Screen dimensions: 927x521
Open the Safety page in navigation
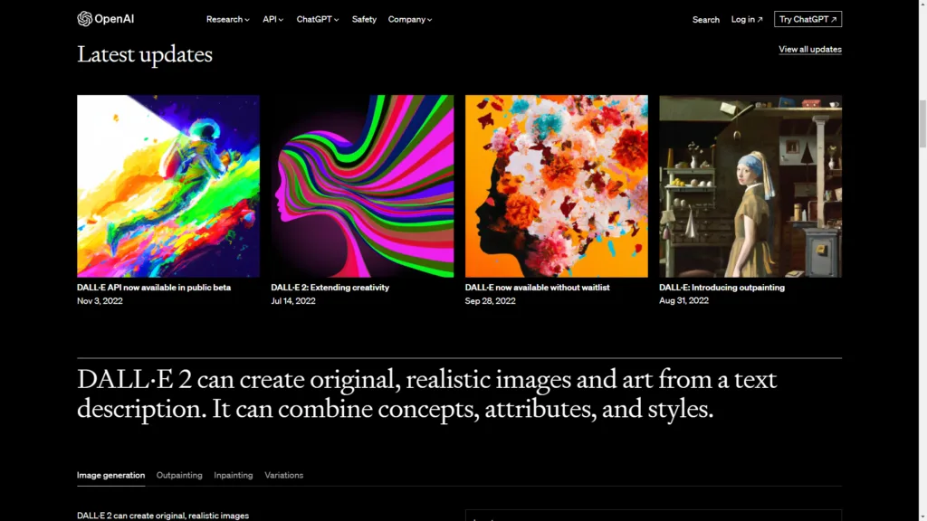pos(364,20)
